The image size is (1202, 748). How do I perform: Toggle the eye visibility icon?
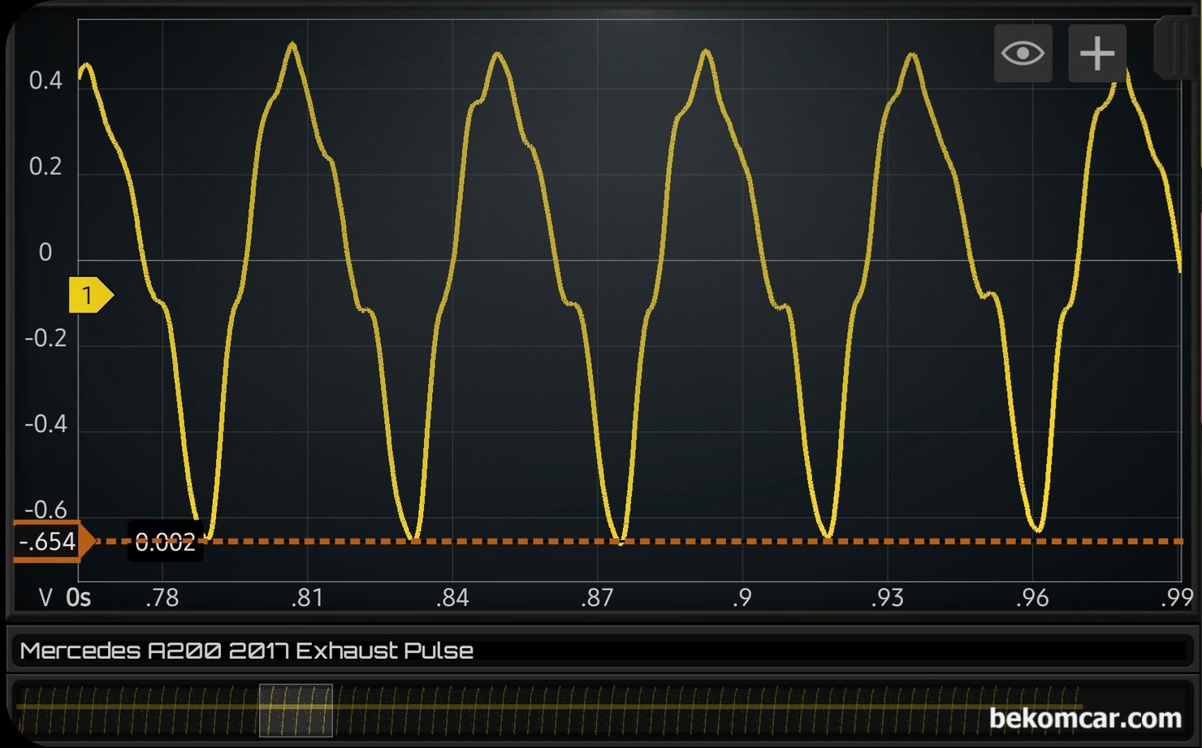1023,54
